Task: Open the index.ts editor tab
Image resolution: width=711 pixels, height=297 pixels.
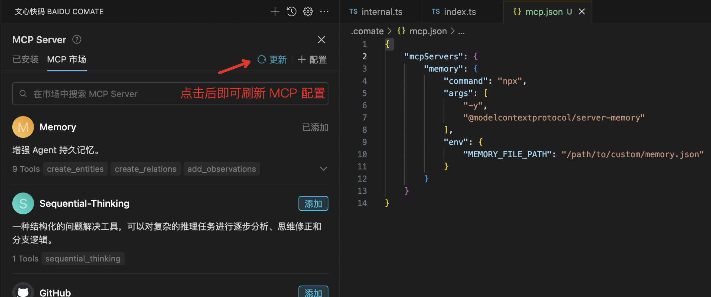Action: point(463,12)
